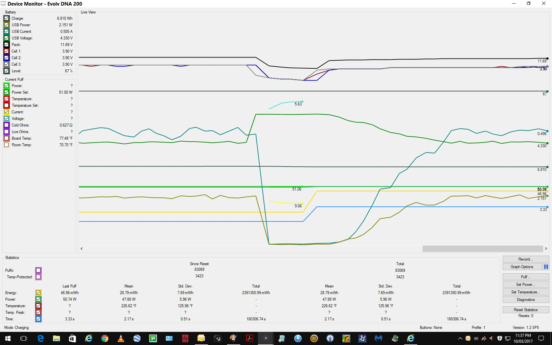Click the Windows Start button
The image size is (552, 345).
coord(8,338)
